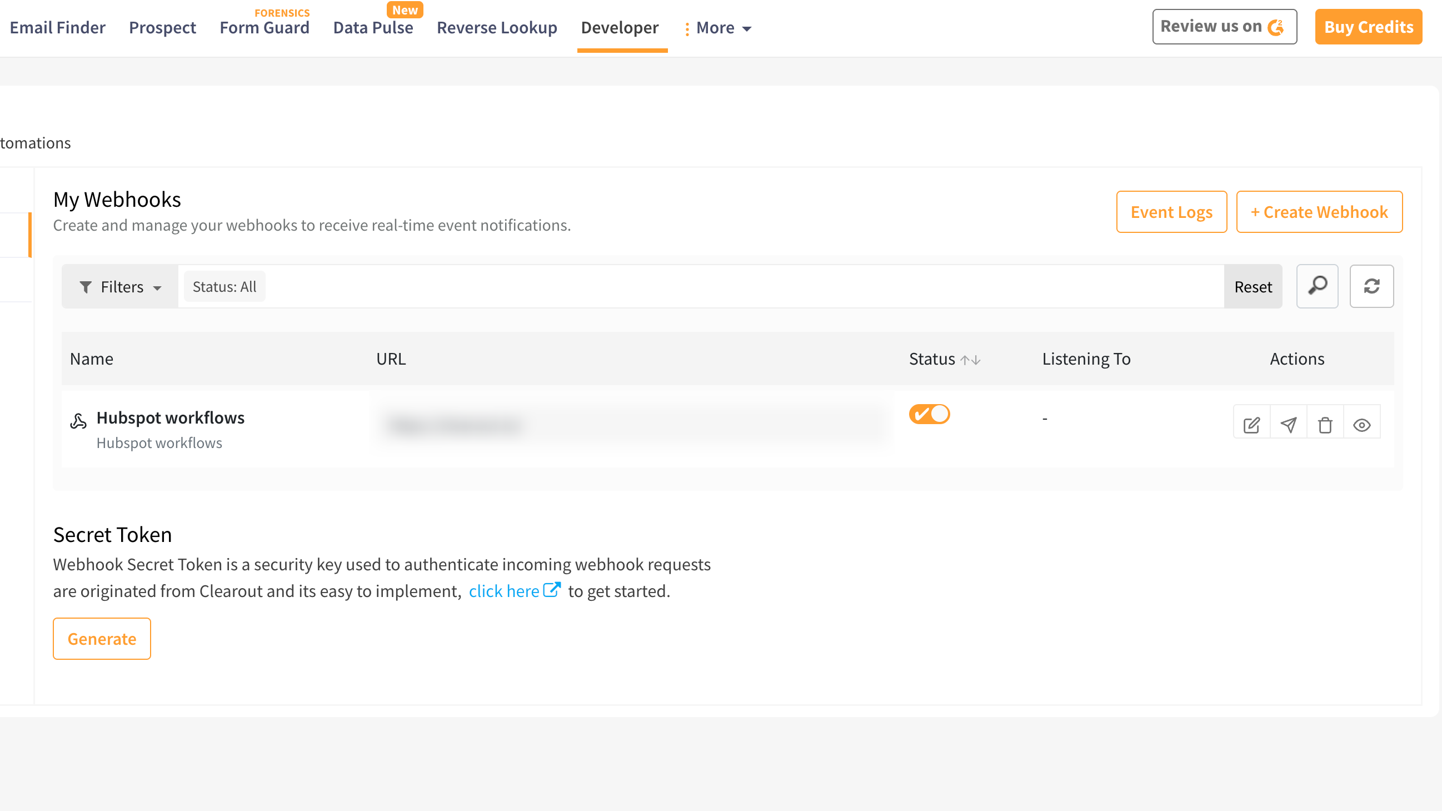Click the Name column header
Image resolution: width=1442 pixels, height=811 pixels.
click(x=91, y=359)
